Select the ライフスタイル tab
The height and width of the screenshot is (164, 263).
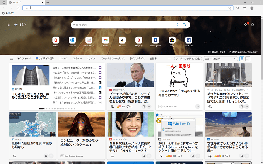(x=137, y=59)
